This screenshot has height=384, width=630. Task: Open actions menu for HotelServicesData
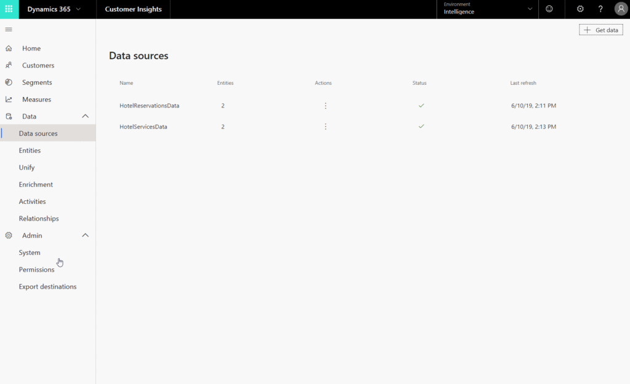(x=325, y=127)
